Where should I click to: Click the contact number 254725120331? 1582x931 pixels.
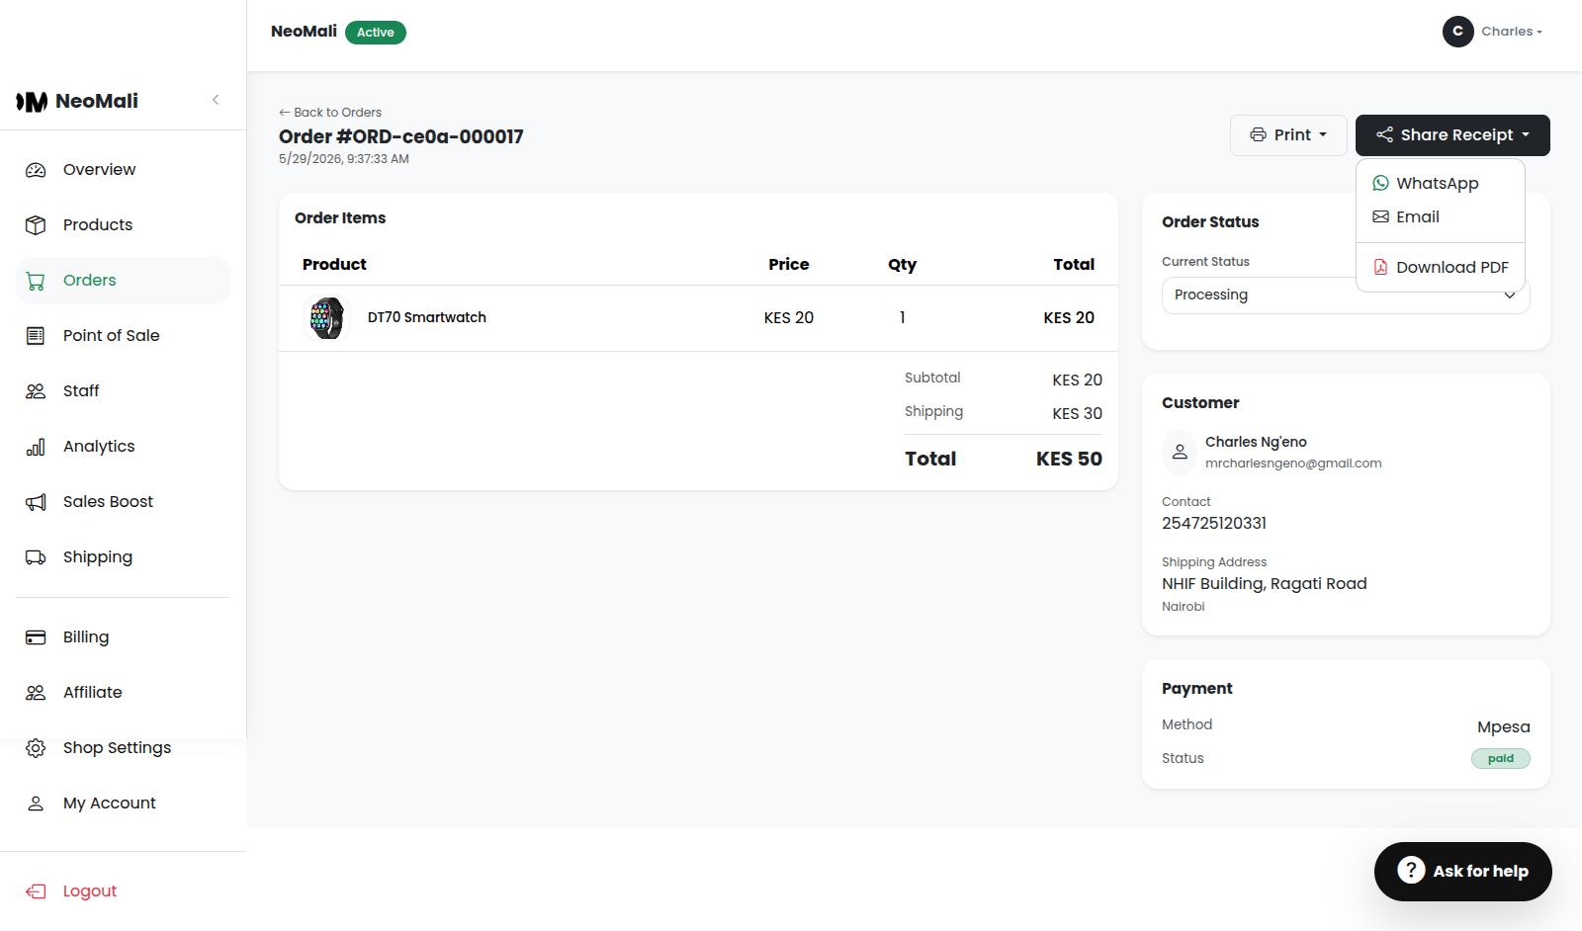1214,523
